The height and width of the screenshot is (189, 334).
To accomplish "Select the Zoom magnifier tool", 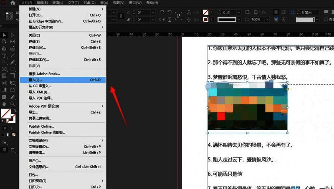I will [x=12, y=103].
